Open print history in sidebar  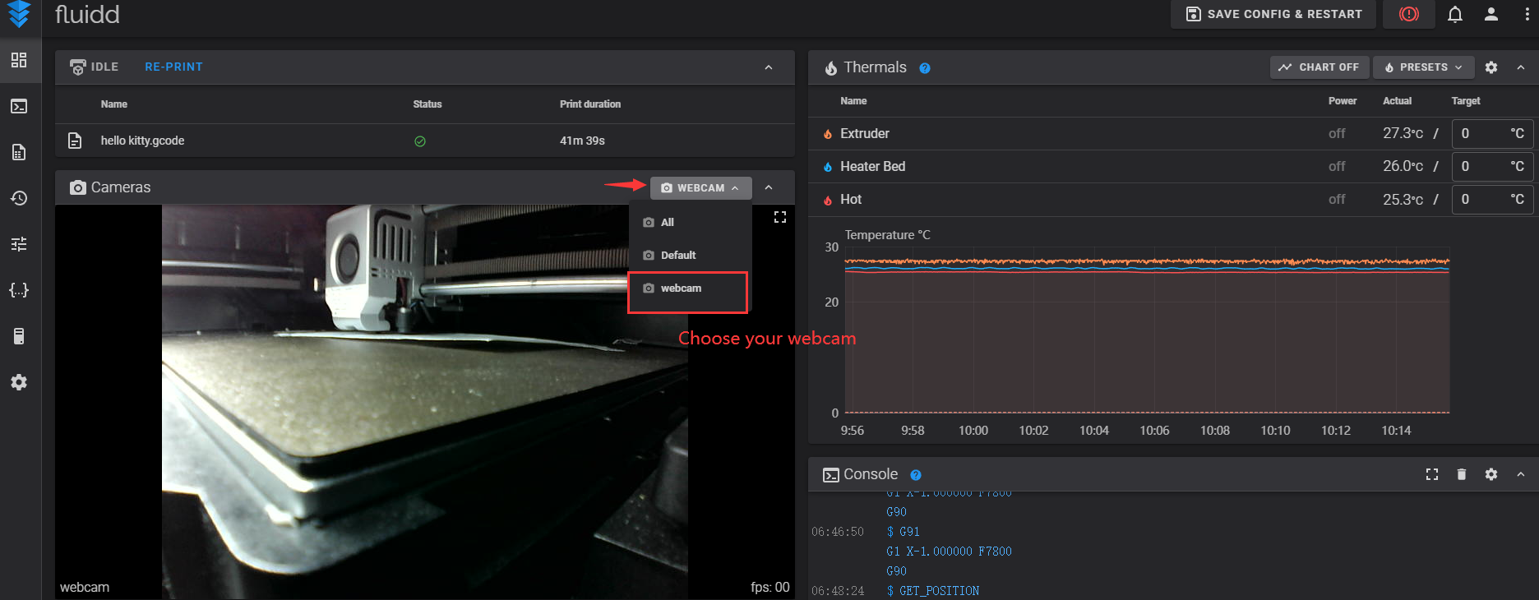coord(19,198)
